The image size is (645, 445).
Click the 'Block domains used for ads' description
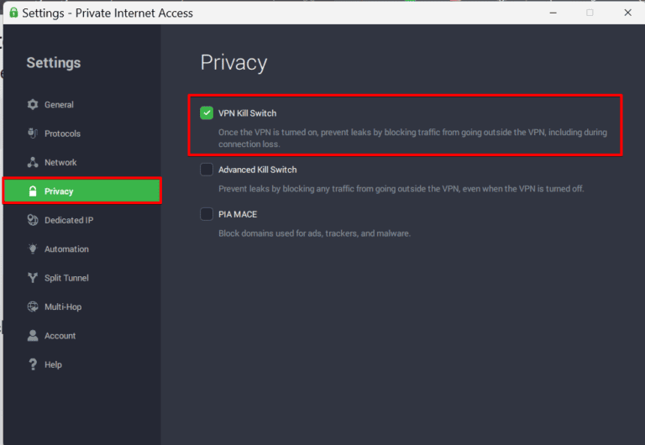(314, 233)
